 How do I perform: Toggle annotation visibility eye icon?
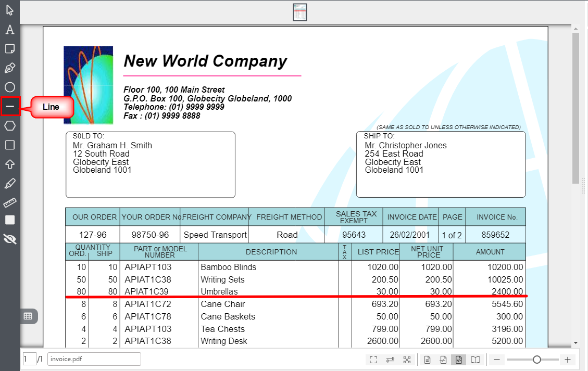(x=10, y=239)
